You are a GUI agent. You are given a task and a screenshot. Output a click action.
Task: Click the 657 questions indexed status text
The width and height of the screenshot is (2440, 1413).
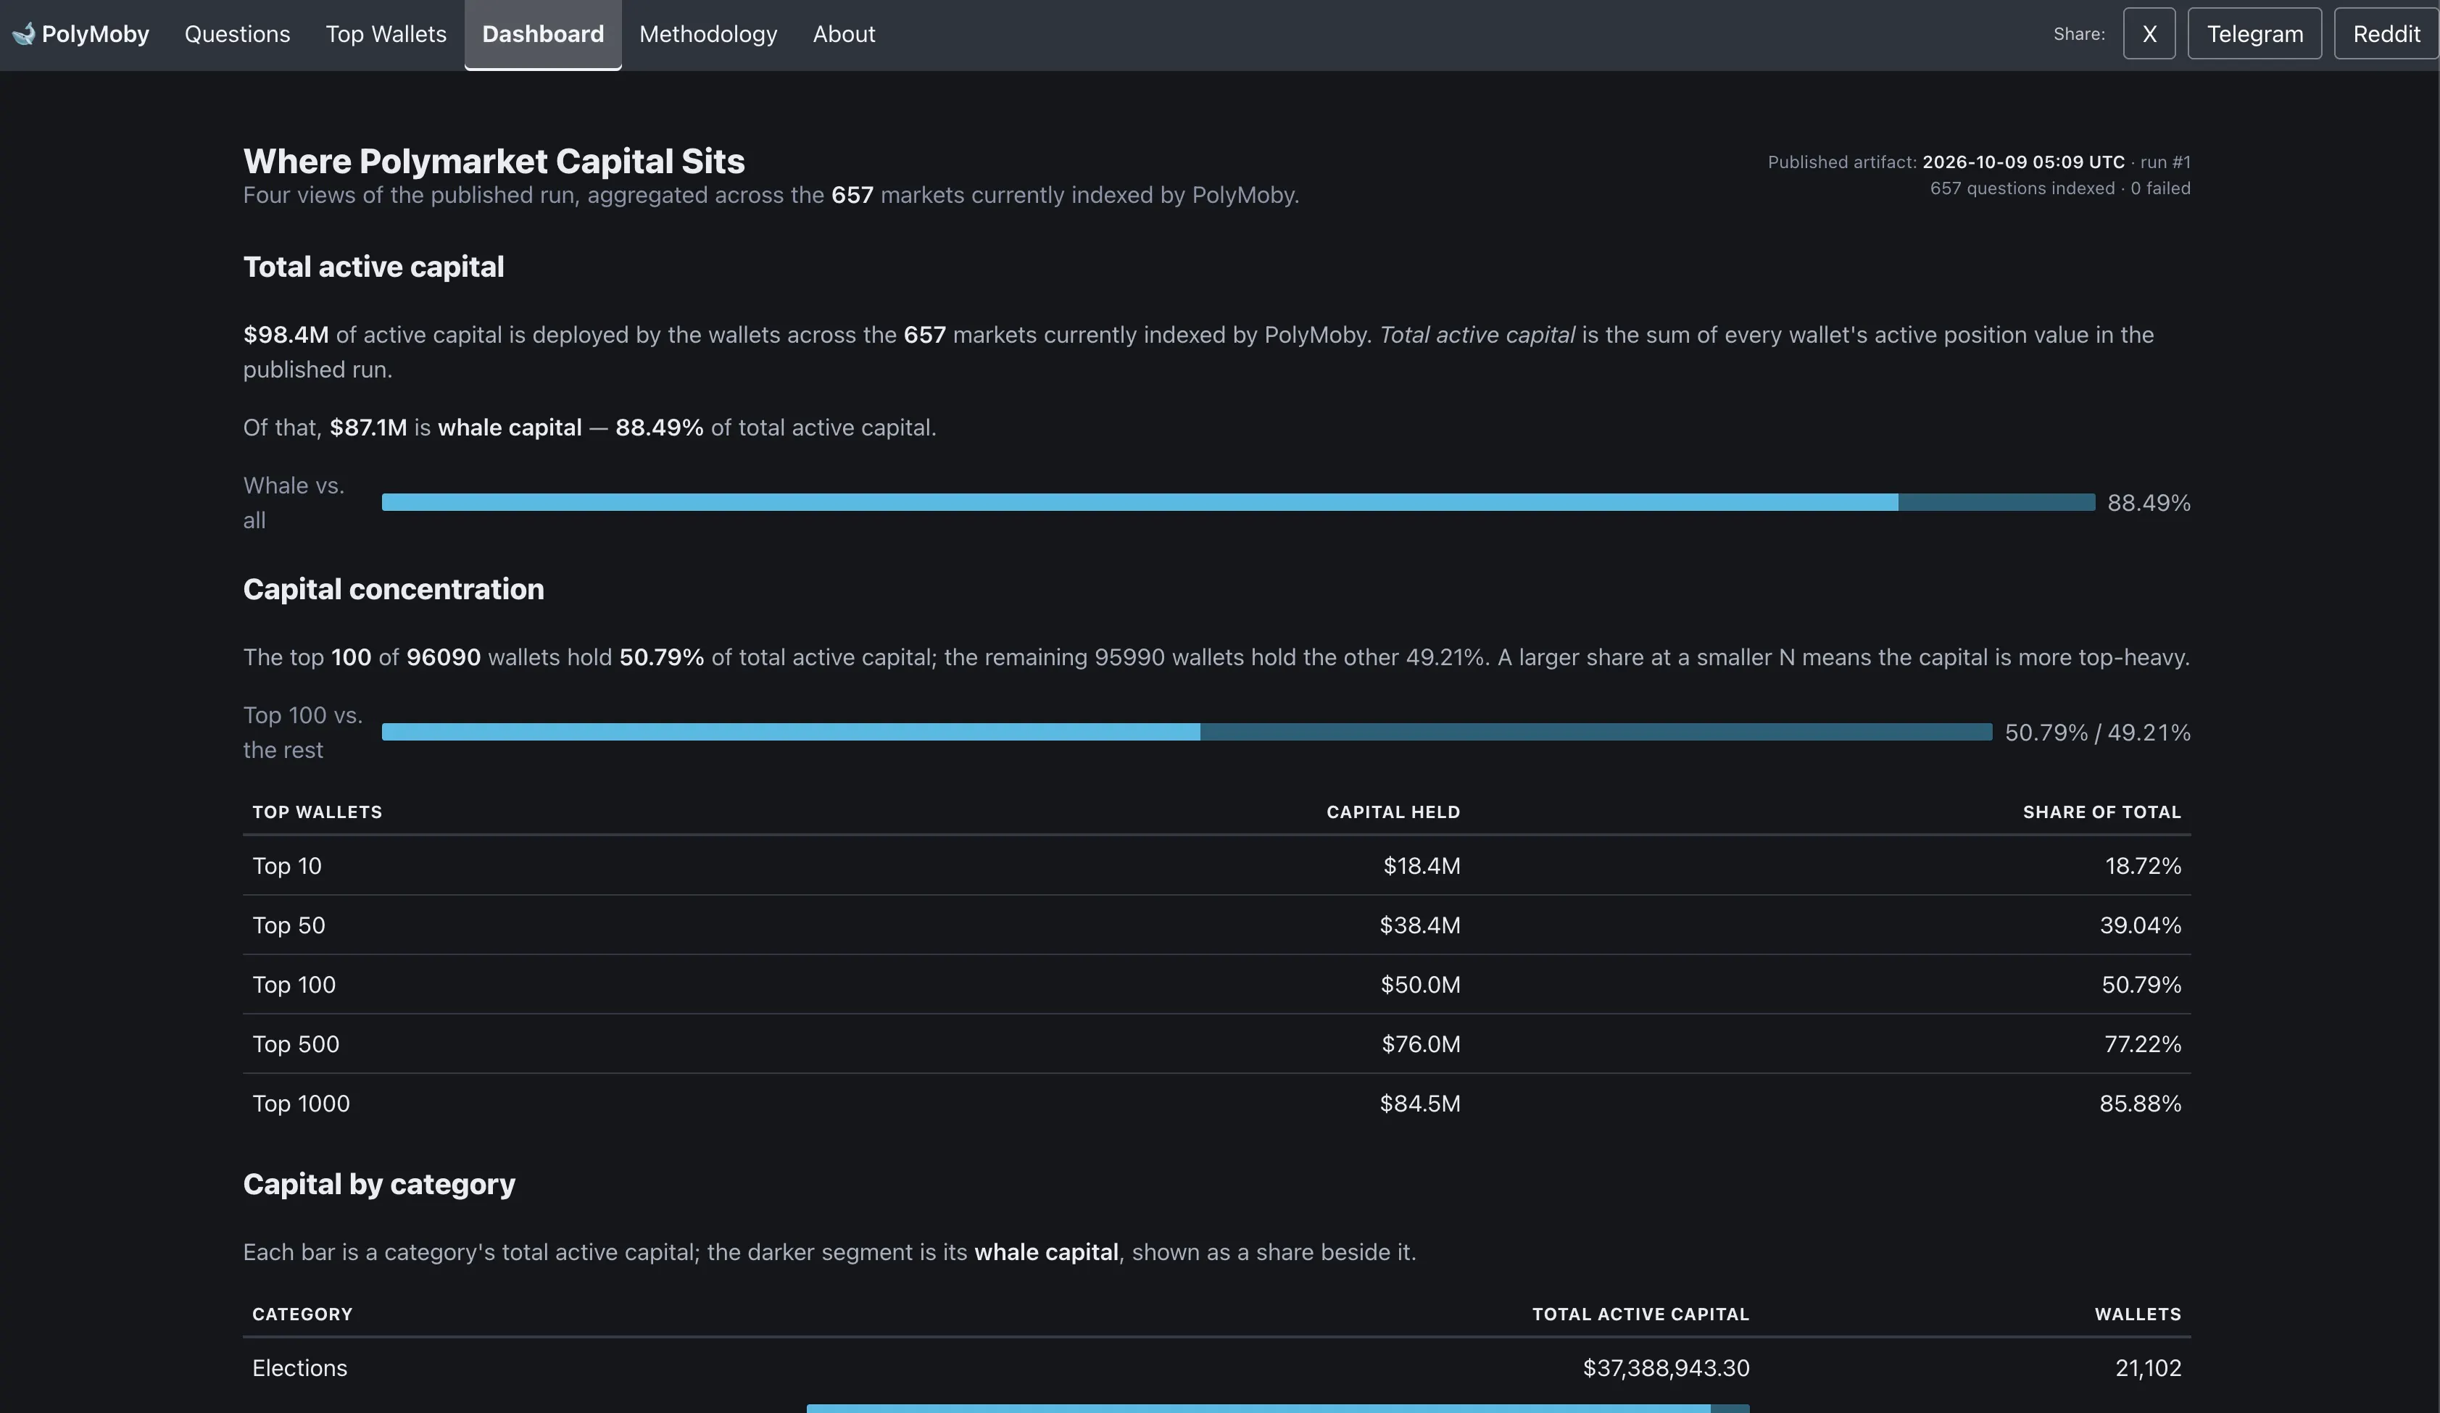coord(2022,188)
